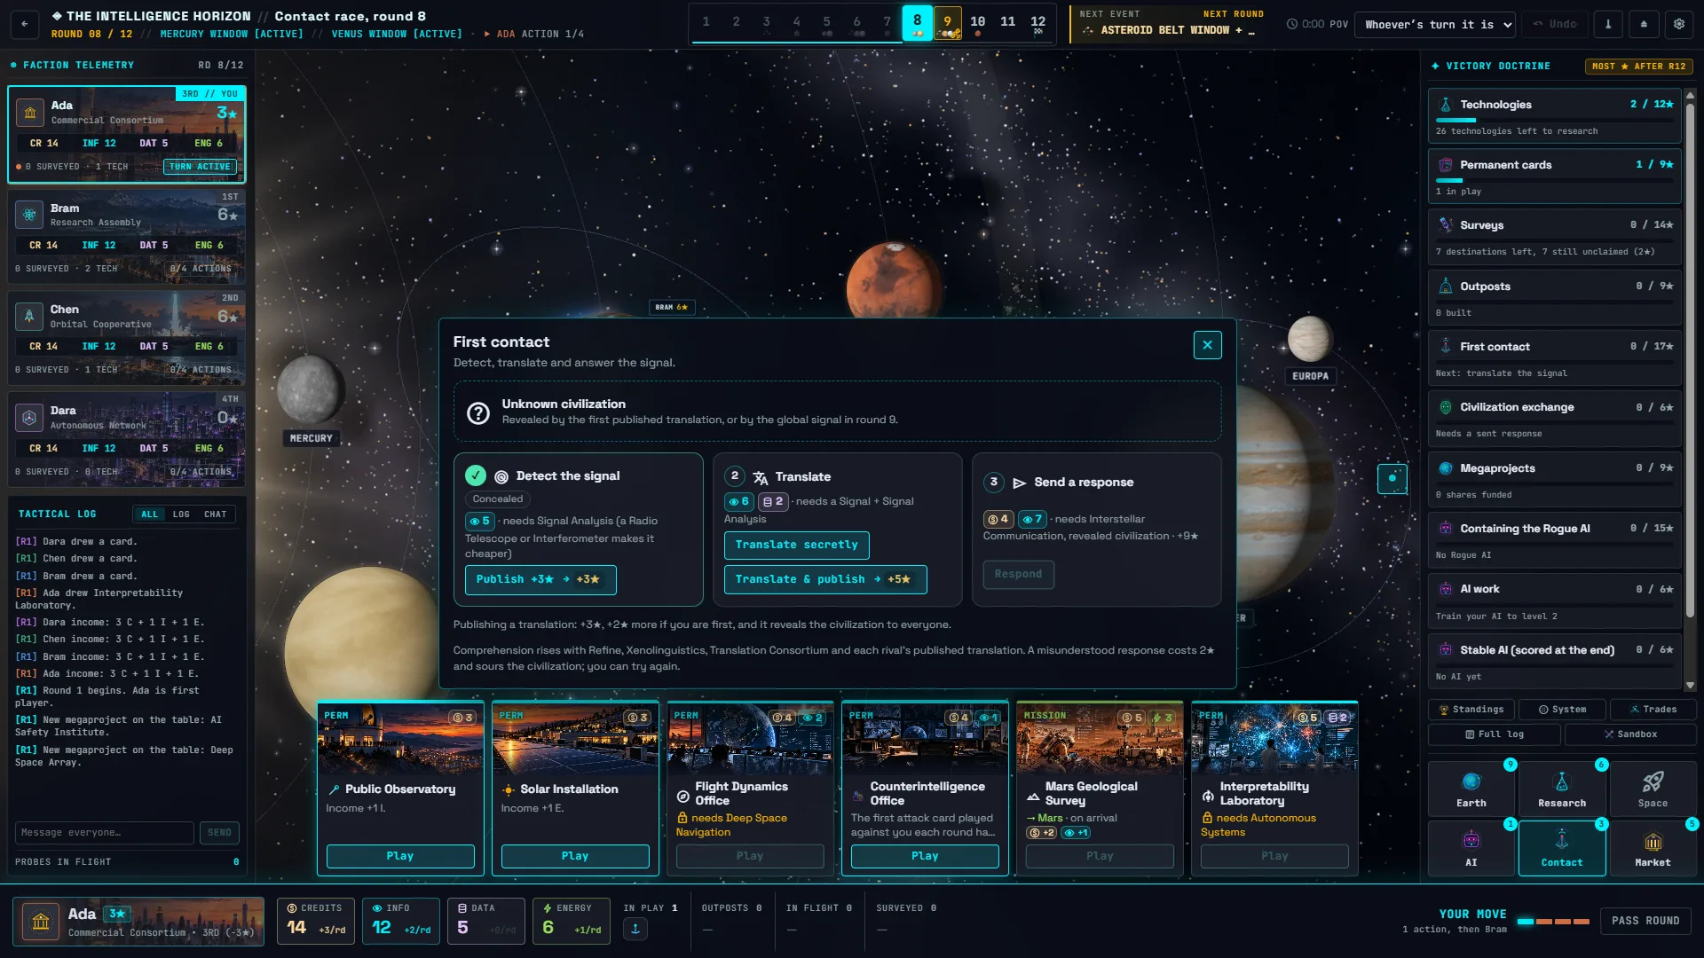Image resolution: width=1704 pixels, height=958 pixels.
Task: Click PASS ROUND button
Action: [1645, 921]
